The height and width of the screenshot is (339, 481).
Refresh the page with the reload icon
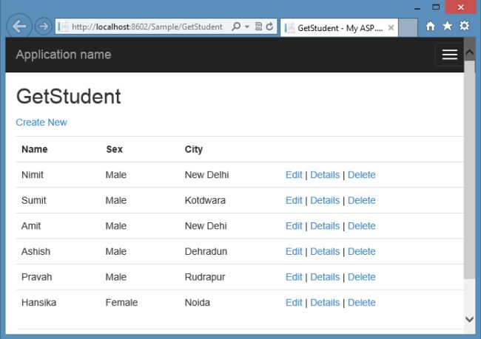(x=269, y=27)
